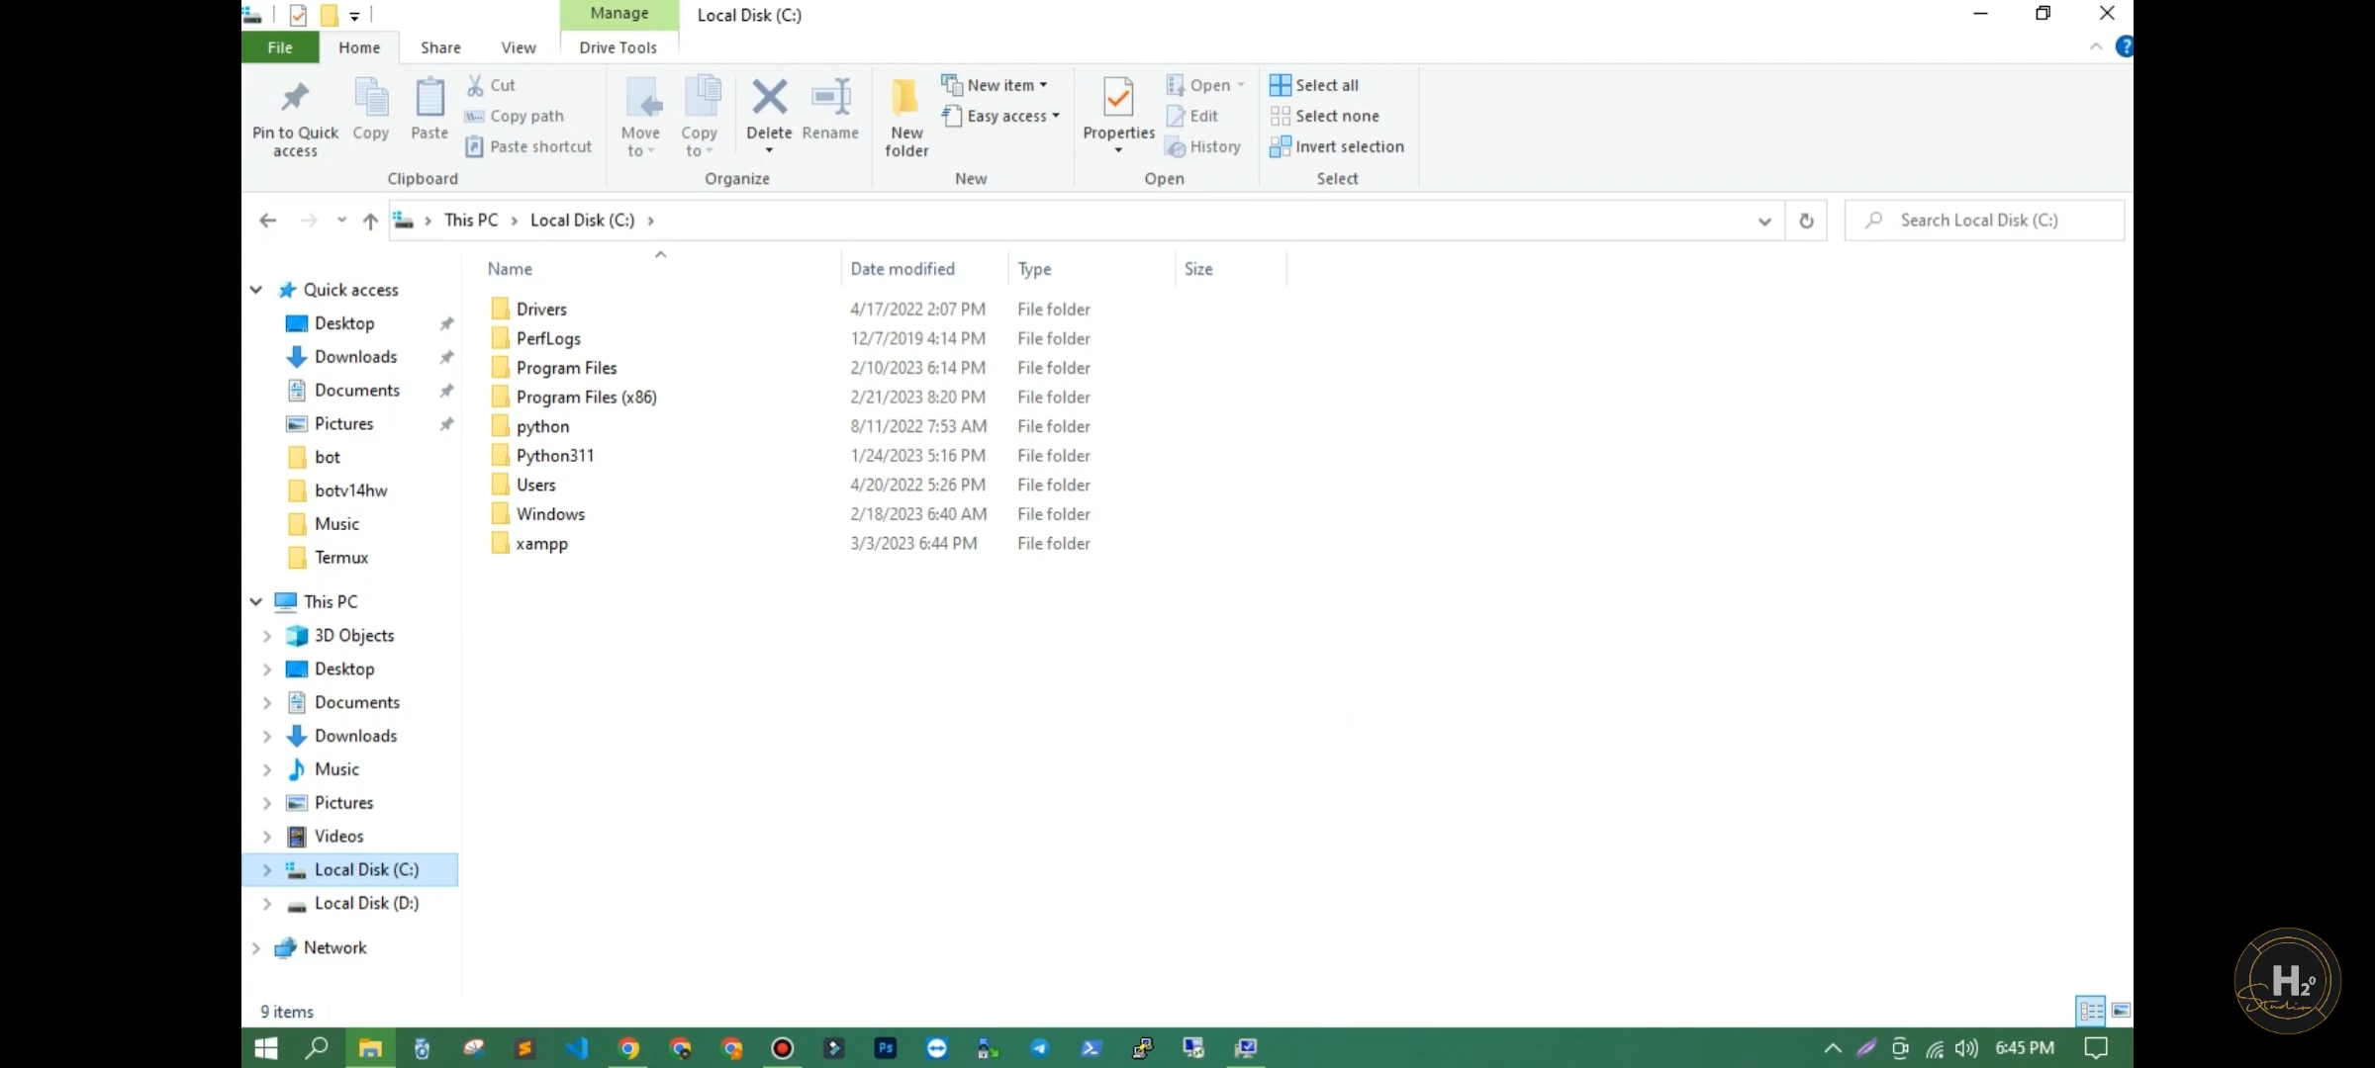Viewport: 2375px width, 1068px height.
Task: Open the Windows Start menu
Action: pos(266,1048)
